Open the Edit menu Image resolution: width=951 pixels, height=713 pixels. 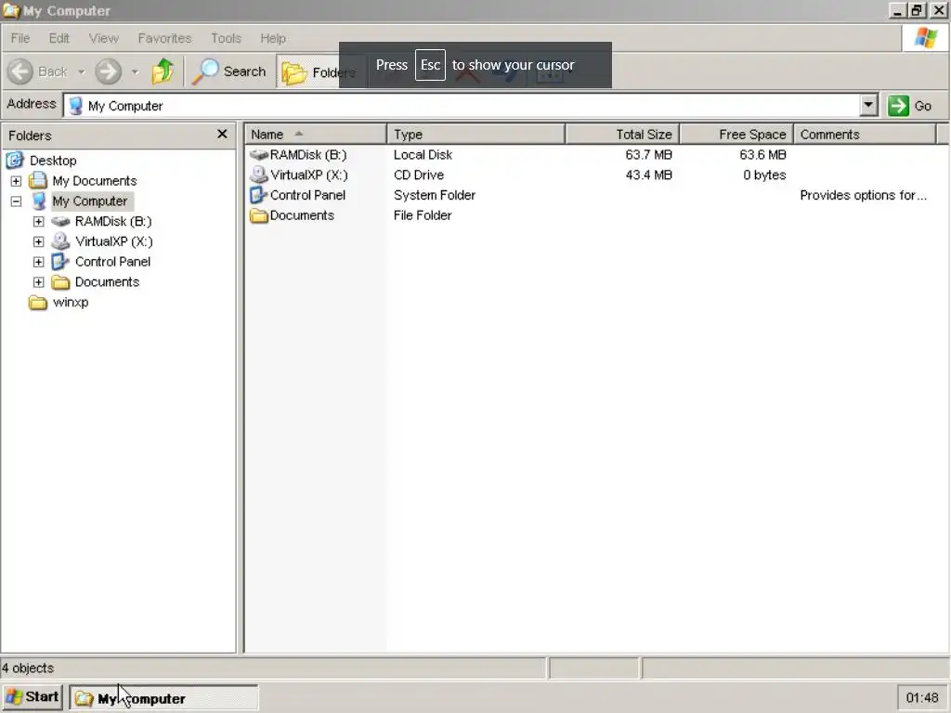pyautogui.click(x=59, y=38)
